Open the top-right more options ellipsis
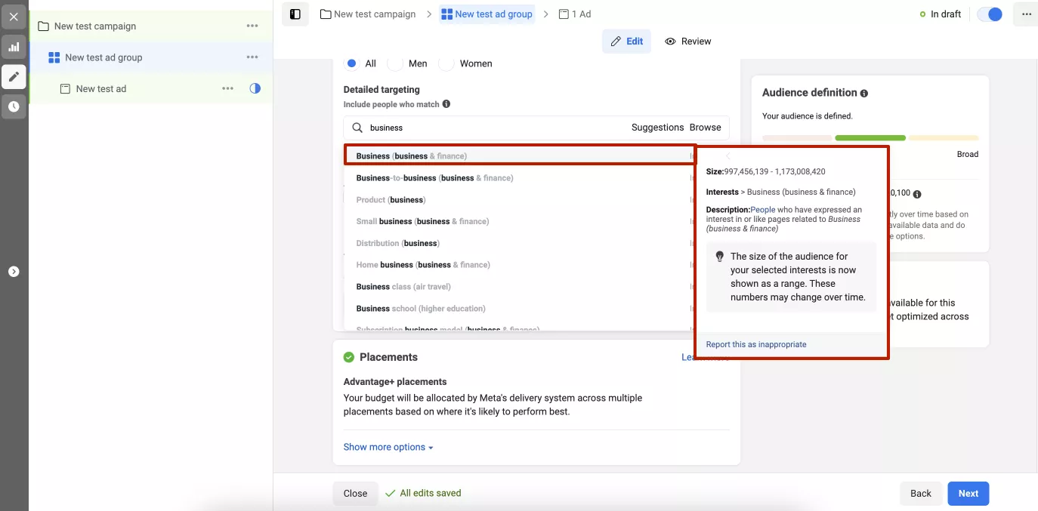The image size is (1038, 511). (1026, 14)
